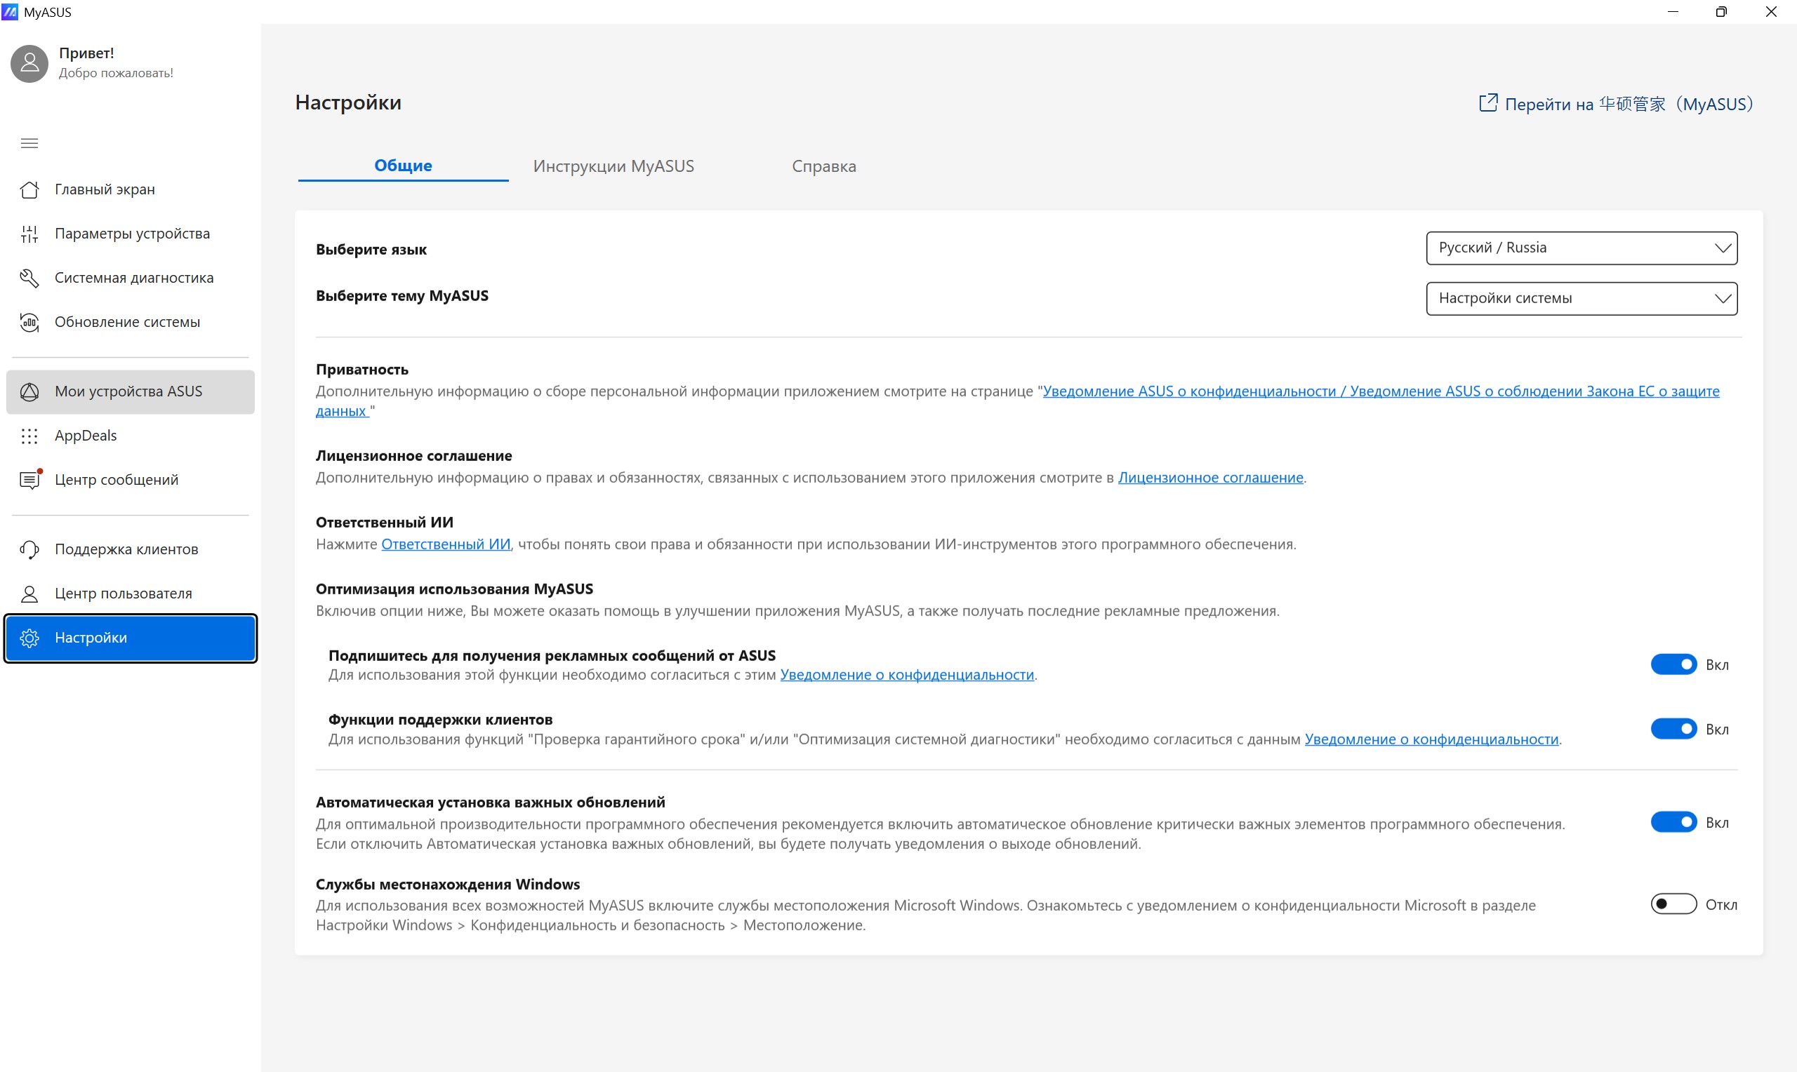Collapse the sidebar with hamburger menu icon
The height and width of the screenshot is (1072, 1797).
pyautogui.click(x=29, y=143)
